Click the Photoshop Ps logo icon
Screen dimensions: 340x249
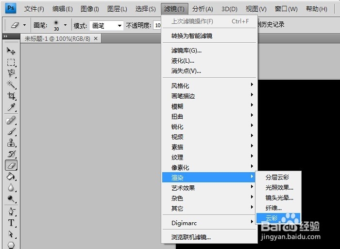point(10,8)
